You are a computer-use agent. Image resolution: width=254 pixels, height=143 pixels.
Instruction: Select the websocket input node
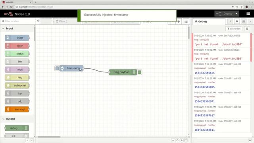[17, 85]
